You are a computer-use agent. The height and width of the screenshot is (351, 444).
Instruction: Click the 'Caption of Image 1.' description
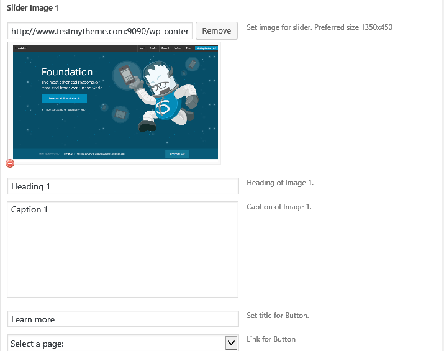tap(279, 207)
